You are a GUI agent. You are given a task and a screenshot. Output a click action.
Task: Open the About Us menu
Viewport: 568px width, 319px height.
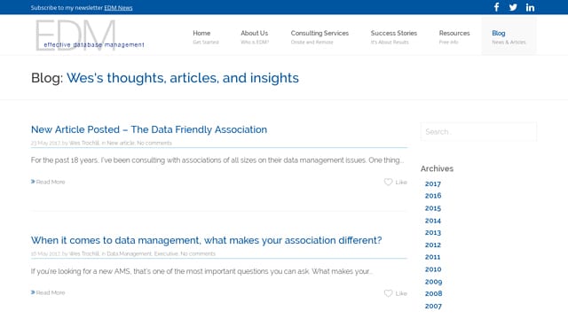[255, 36]
